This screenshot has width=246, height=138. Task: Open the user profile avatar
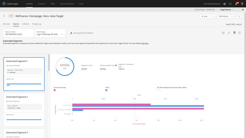click(x=242, y=4)
